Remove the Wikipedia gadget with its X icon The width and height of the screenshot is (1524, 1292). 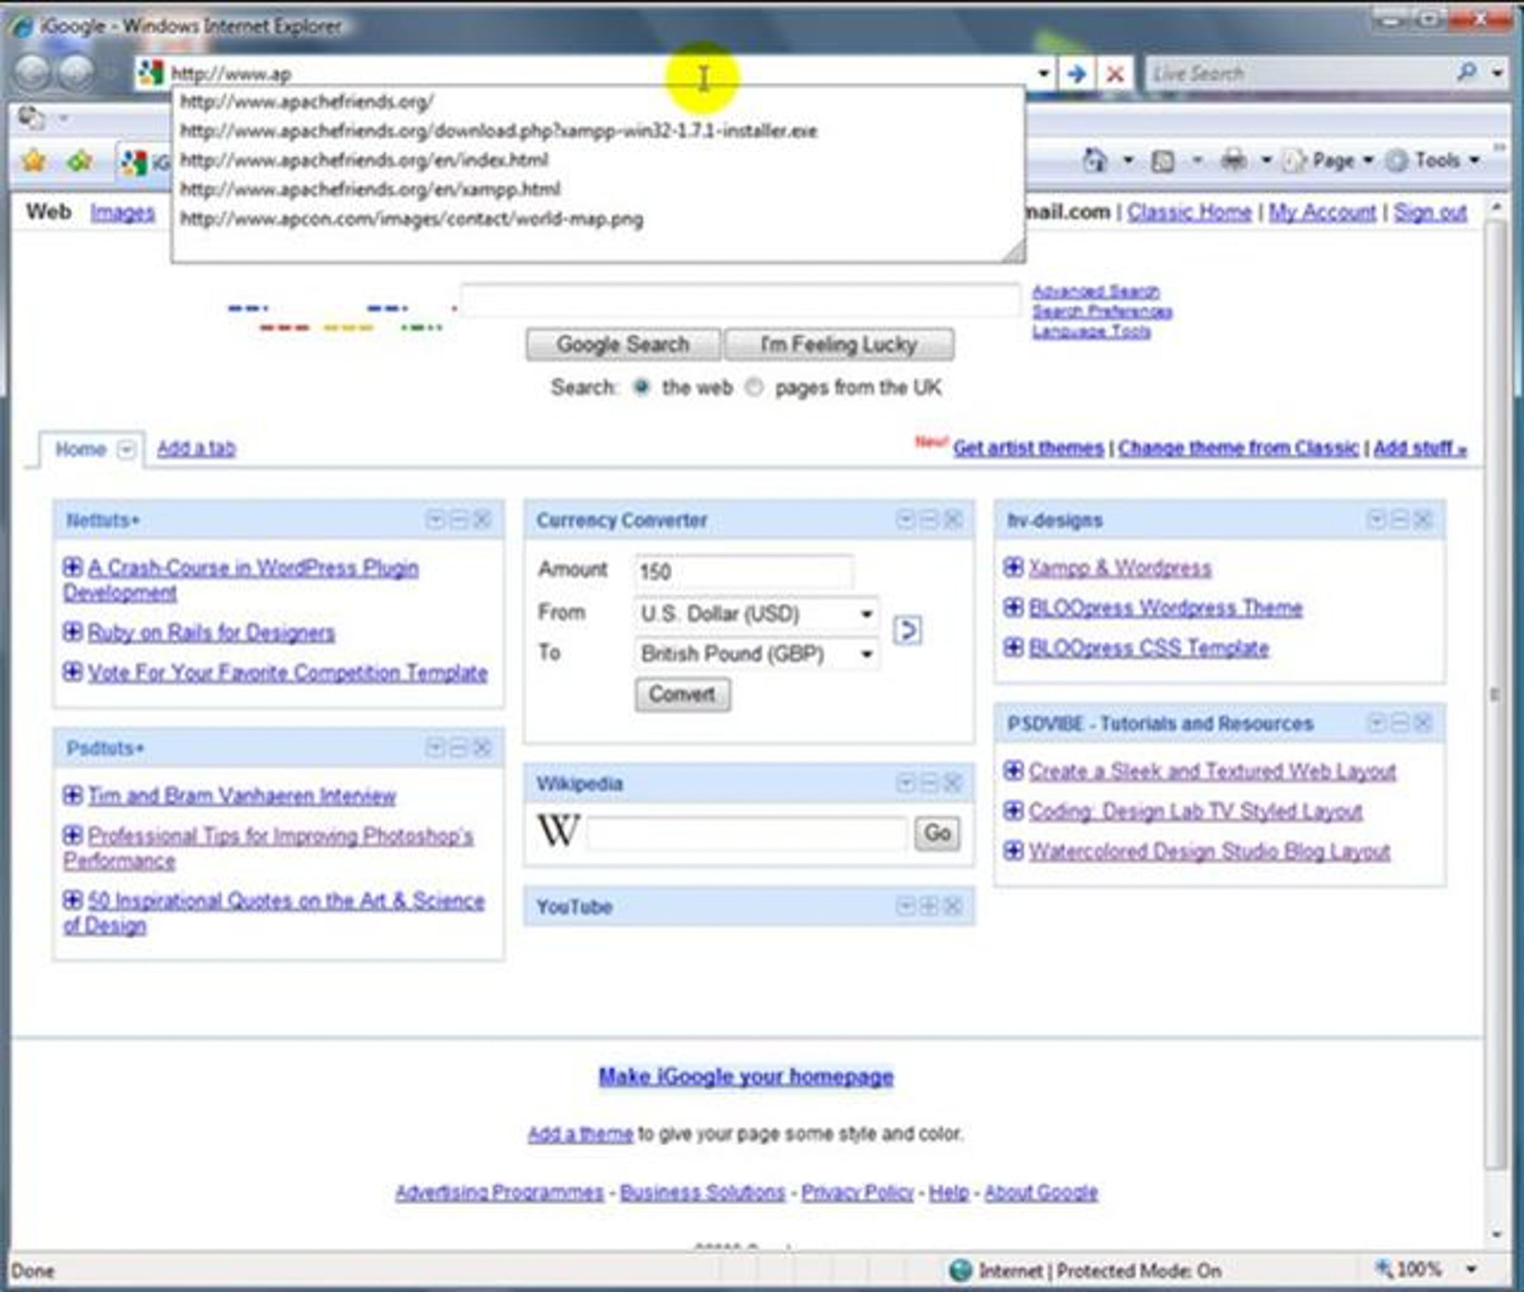pos(953,784)
